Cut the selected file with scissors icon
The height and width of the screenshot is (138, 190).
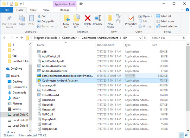(x=39, y=16)
